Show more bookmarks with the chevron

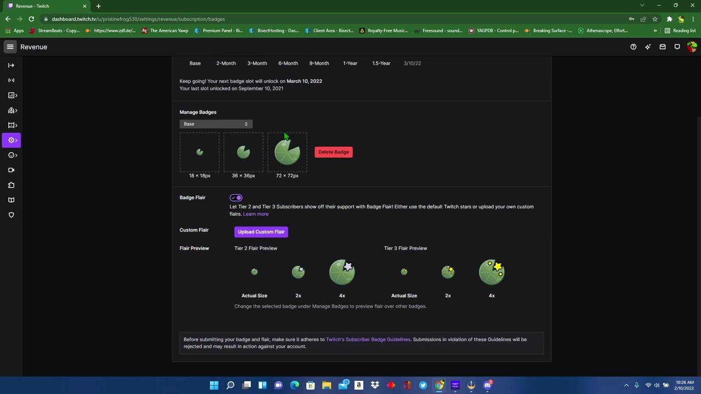click(x=655, y=31)
